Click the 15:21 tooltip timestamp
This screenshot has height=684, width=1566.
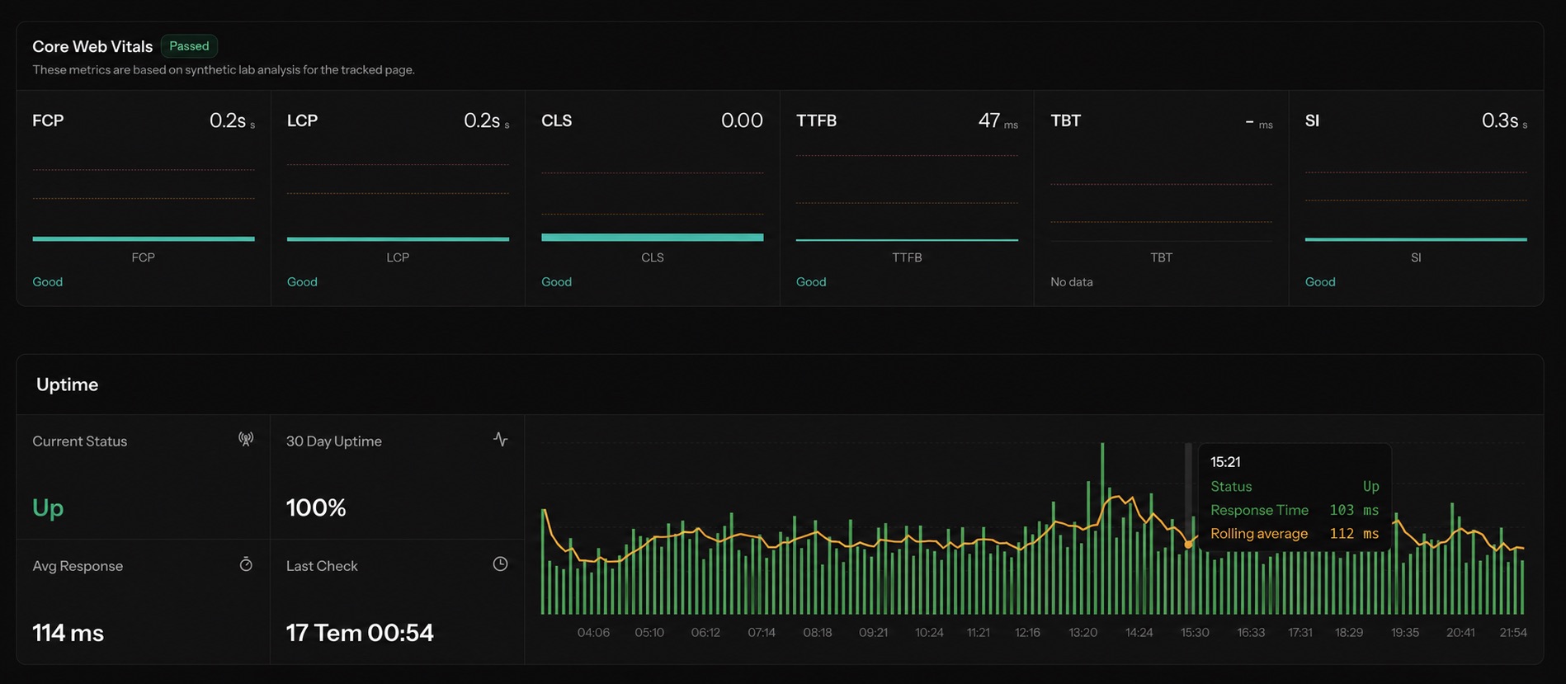click(1225, 462)
